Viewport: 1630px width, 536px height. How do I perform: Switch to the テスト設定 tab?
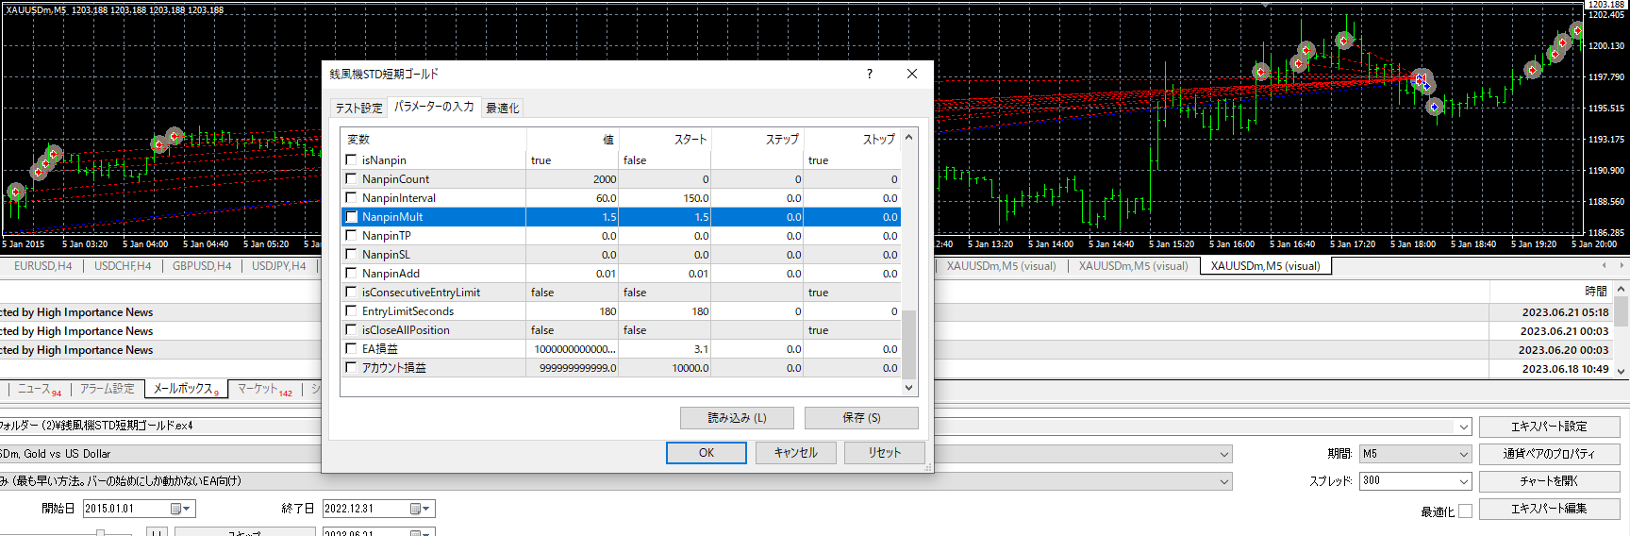coord(358,108)
